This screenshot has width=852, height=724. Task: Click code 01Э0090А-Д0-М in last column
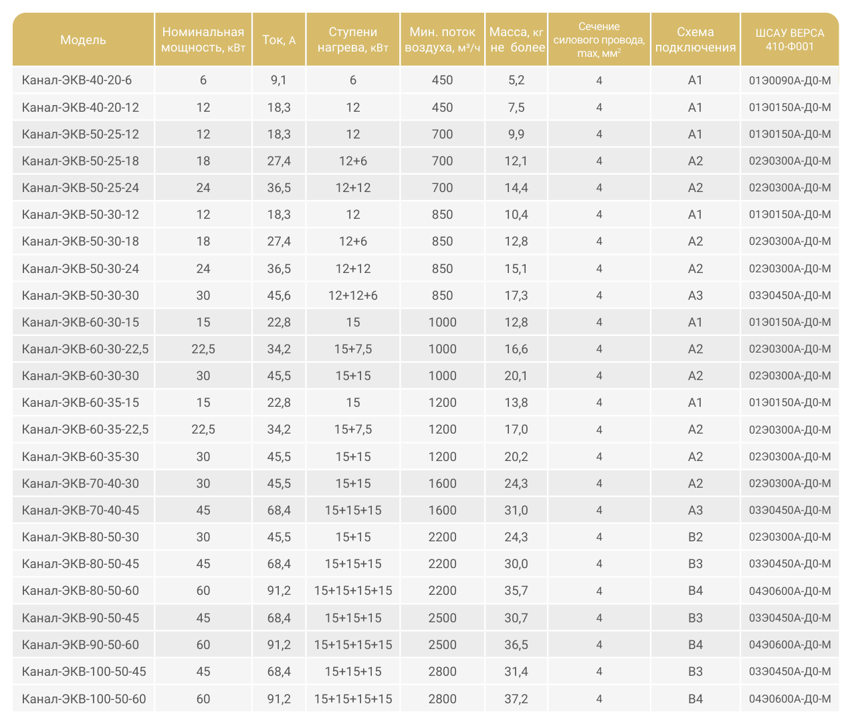tap(790, 80)
